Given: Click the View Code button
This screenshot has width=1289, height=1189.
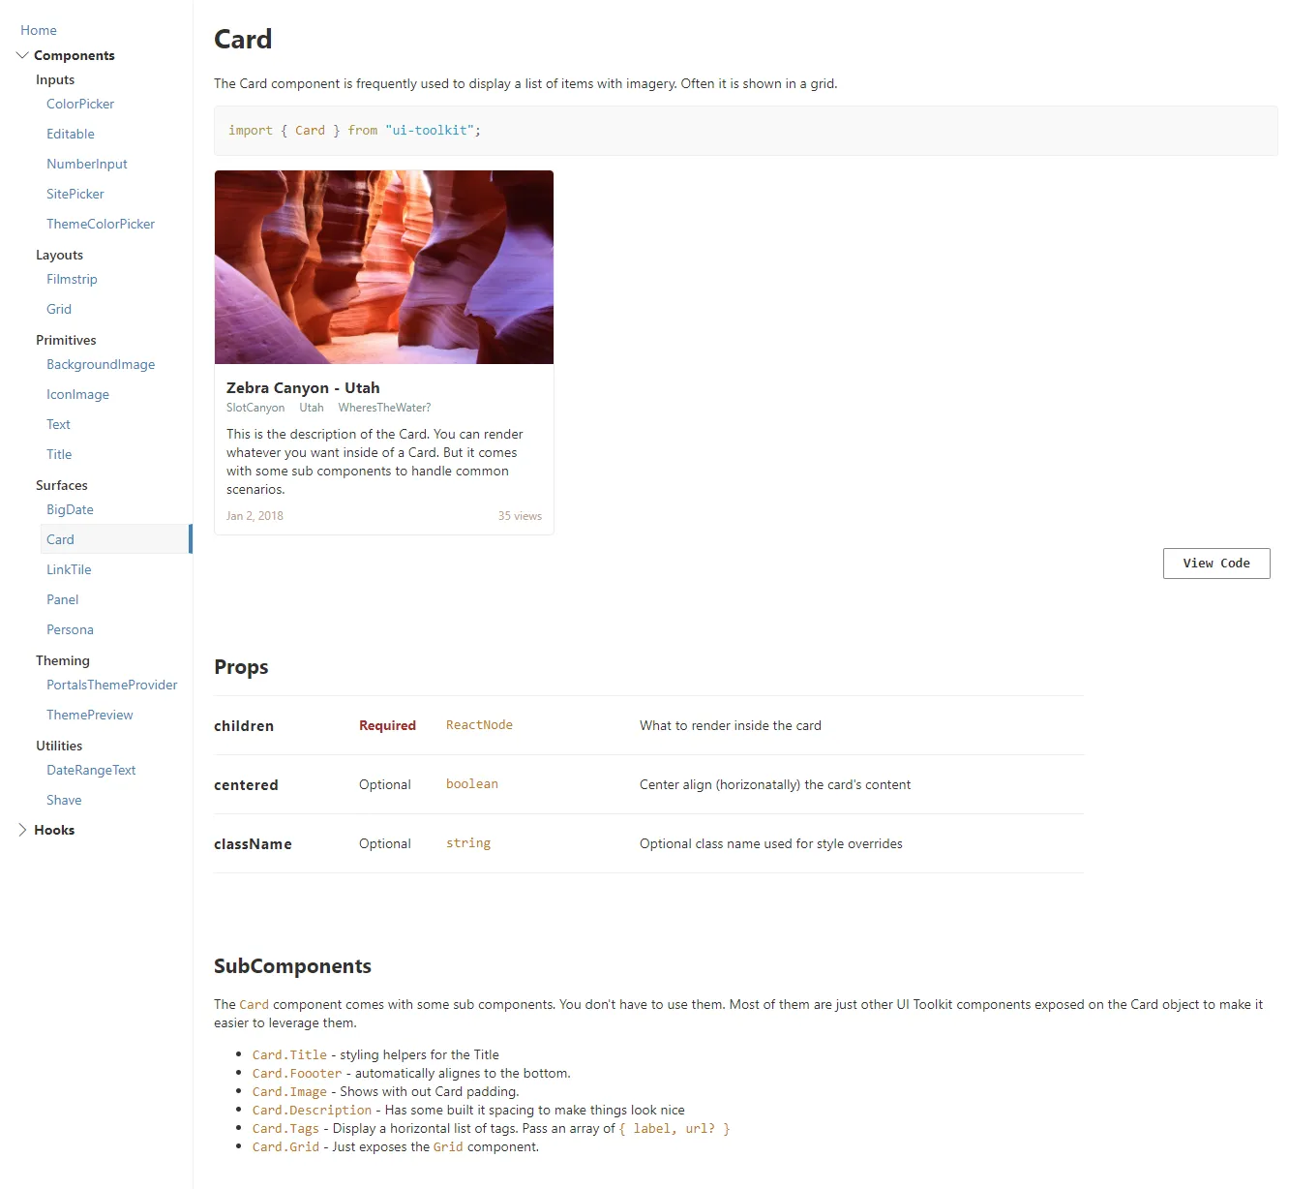Looking at the screenshot, I should tap(1216, 564).
